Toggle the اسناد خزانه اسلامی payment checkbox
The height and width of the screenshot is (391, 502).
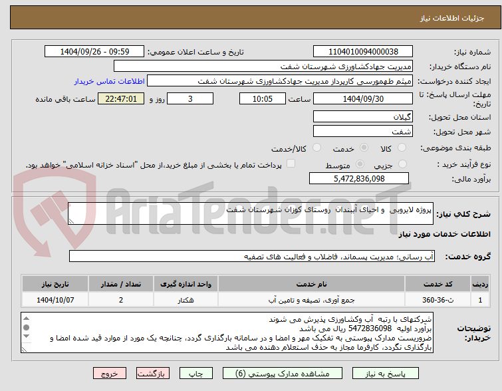click(x=291, y=164)
